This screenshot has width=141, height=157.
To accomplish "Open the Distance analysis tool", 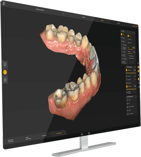I will point(129,110).
